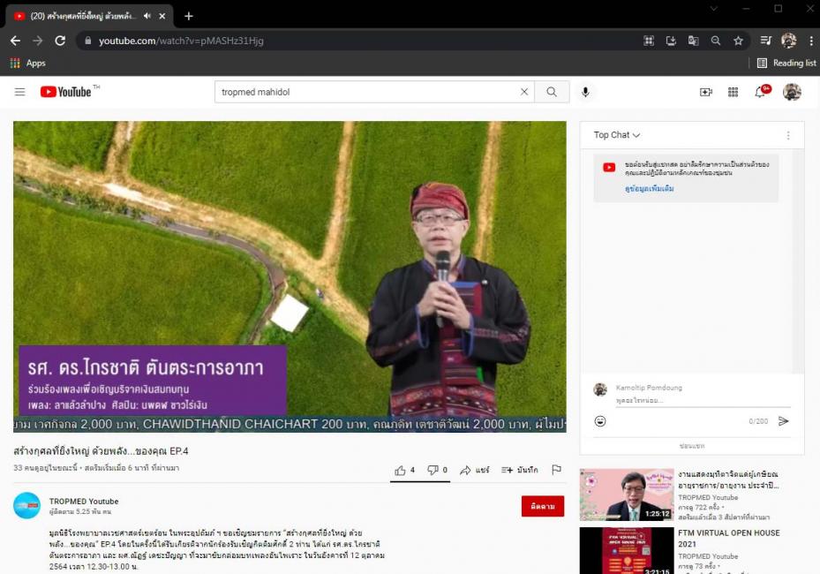Open a new browser tab

(x=189, y=16)
